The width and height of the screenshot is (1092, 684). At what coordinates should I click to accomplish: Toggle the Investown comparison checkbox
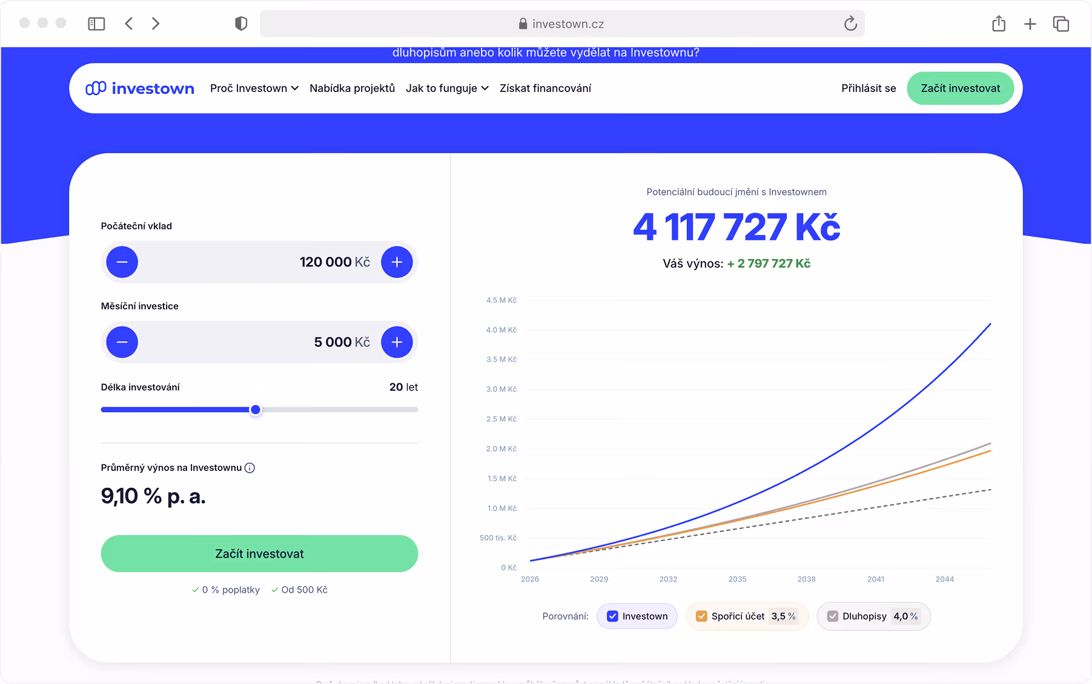coord(612,616)
